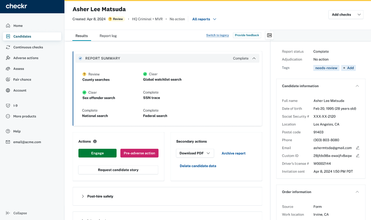Open the Add checks dropdown
371x220 pixels.
coord(346,15)
